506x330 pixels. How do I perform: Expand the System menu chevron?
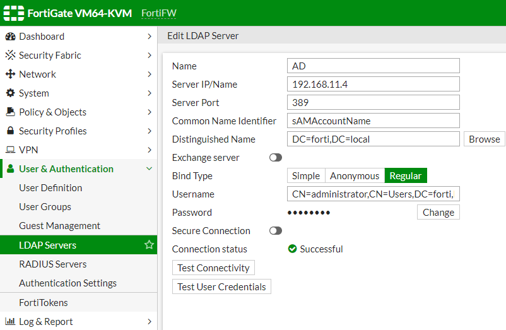pyautogui.click(x=149, y=93)
